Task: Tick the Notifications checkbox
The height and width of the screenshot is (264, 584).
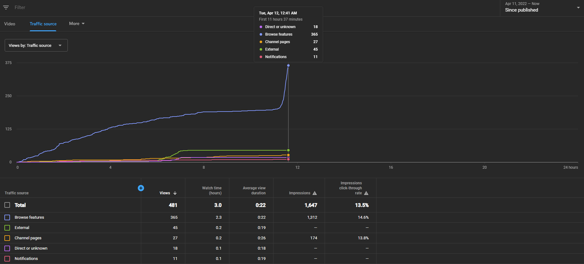Action: [x=7, y=258]
